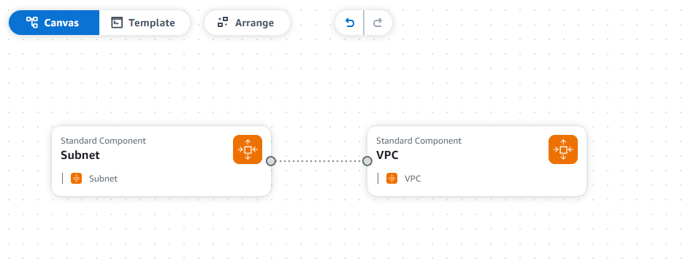Select the Subnet connector port
Viewport: 691px width, 272px height.
pyautogui.click(x=271, y=161)
